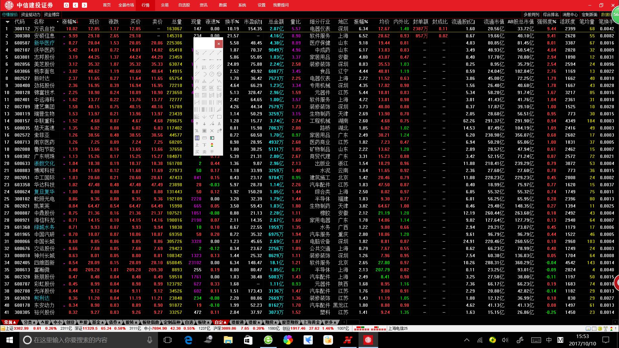Click the 上海电信25 server status
Image resolution: width=619 pixels, height=348 pixels.
pos(398,328)
